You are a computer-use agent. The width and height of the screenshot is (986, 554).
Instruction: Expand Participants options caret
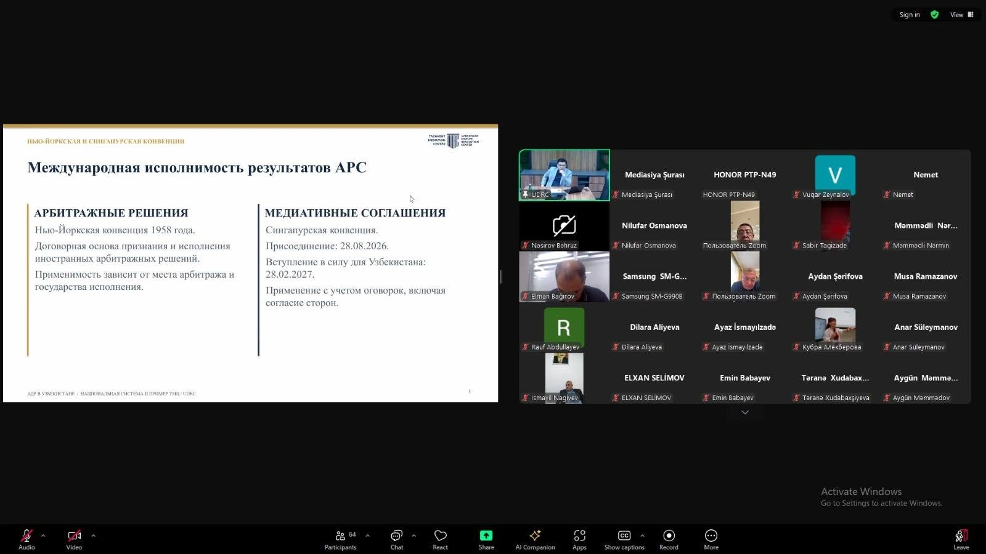[x=367, y=536]
